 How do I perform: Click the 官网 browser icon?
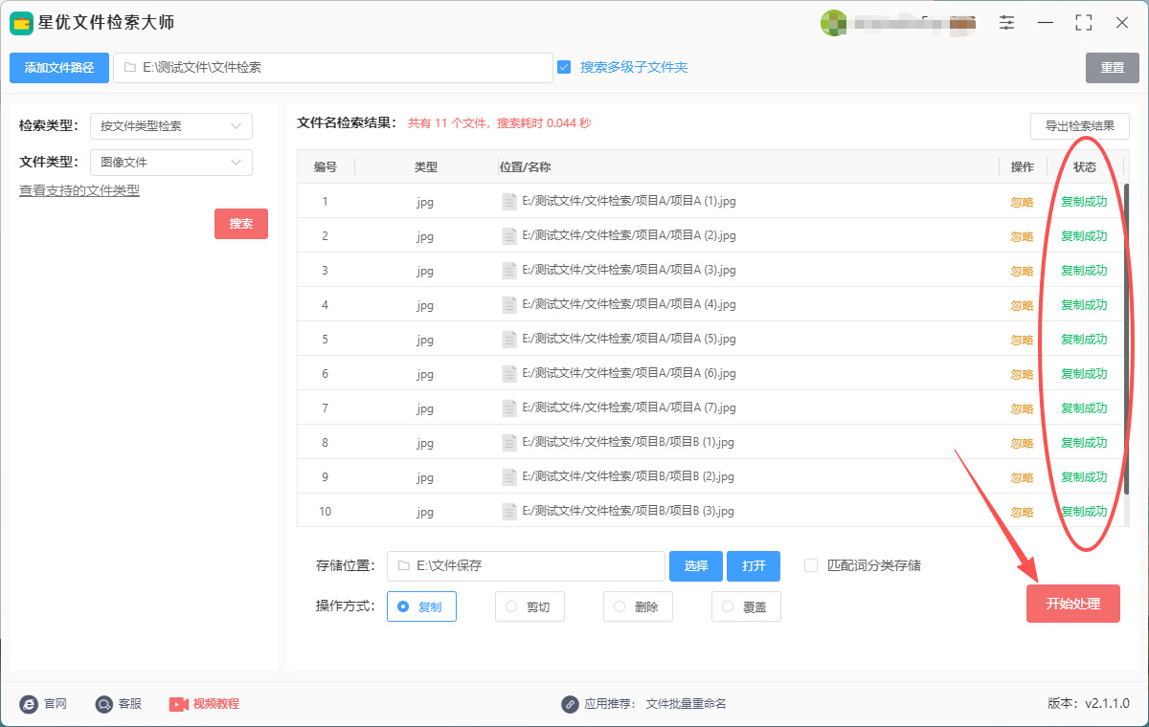click(29, 704)
